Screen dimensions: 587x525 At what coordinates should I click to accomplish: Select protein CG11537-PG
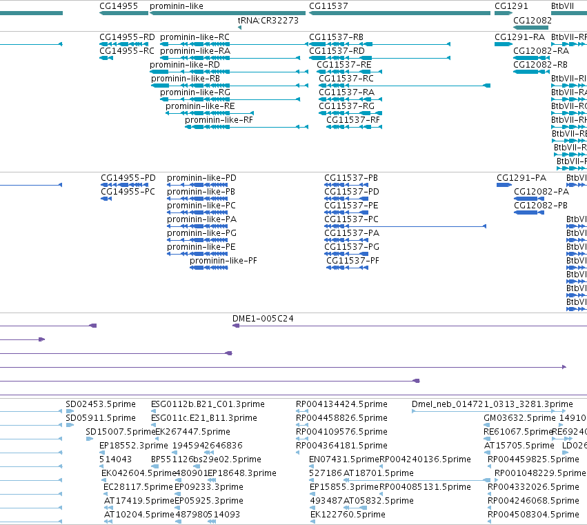[x=346, y=254]
